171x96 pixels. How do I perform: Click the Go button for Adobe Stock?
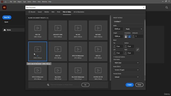[x=85, y=85]
